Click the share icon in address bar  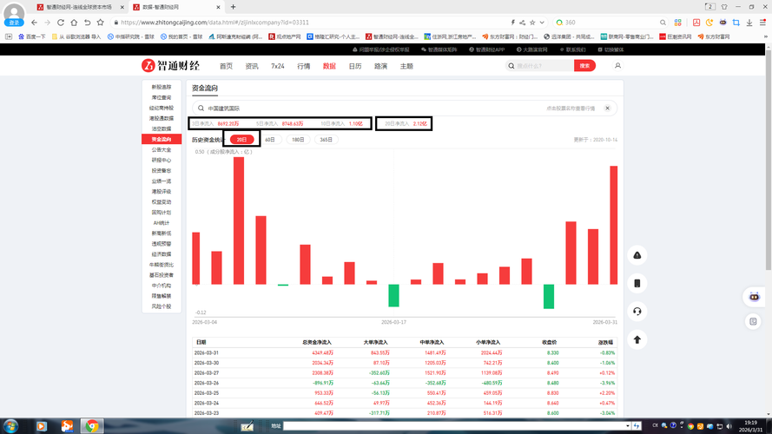523,23
